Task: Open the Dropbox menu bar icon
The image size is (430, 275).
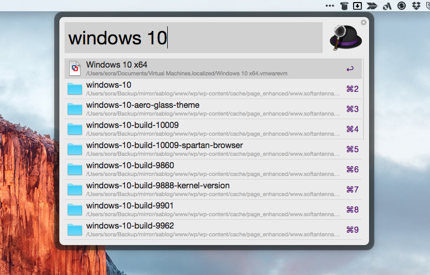Action: coord(416,6)
